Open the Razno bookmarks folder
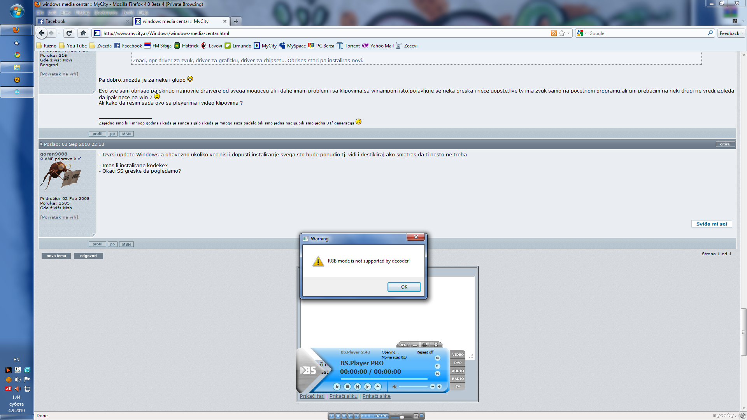 pyautogui.click(x=46, y=46)
